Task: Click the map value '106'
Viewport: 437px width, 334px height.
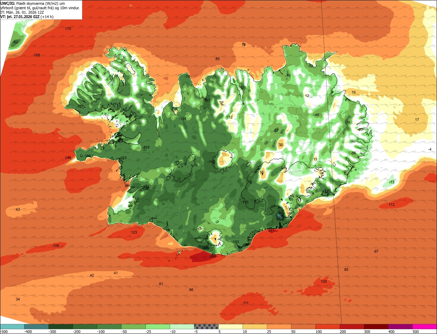Action: (56, 246)
